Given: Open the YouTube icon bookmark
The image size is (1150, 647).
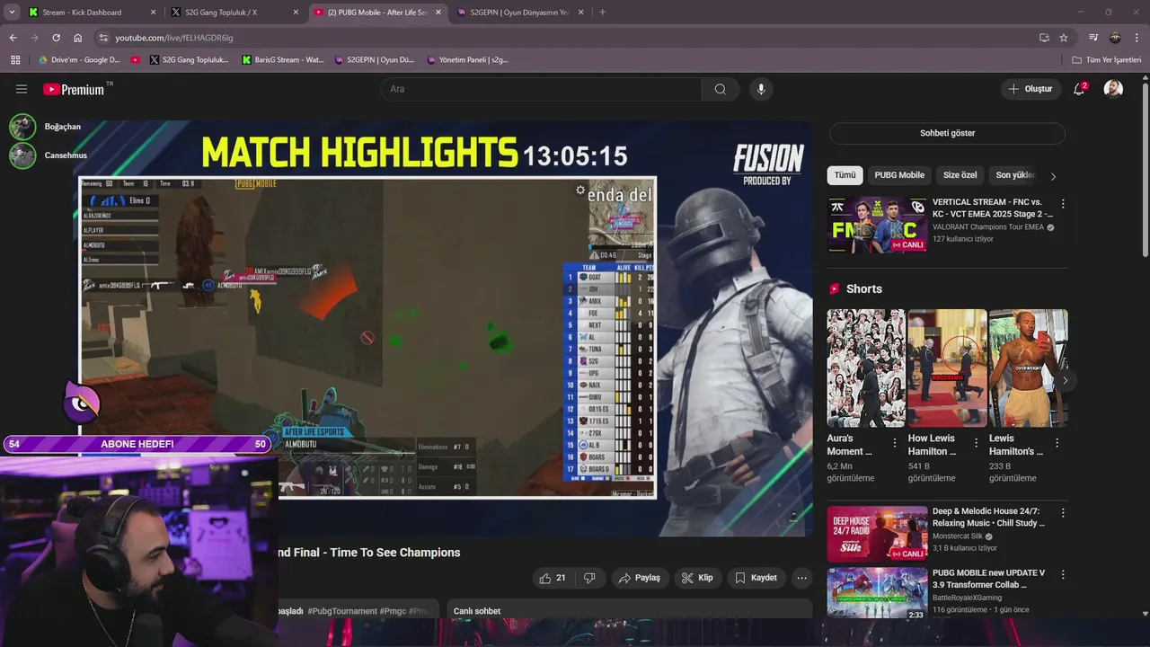Looking at the screenshot, I should [x=136, y=60].
